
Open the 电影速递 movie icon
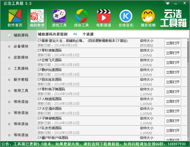tap(104, 18)
